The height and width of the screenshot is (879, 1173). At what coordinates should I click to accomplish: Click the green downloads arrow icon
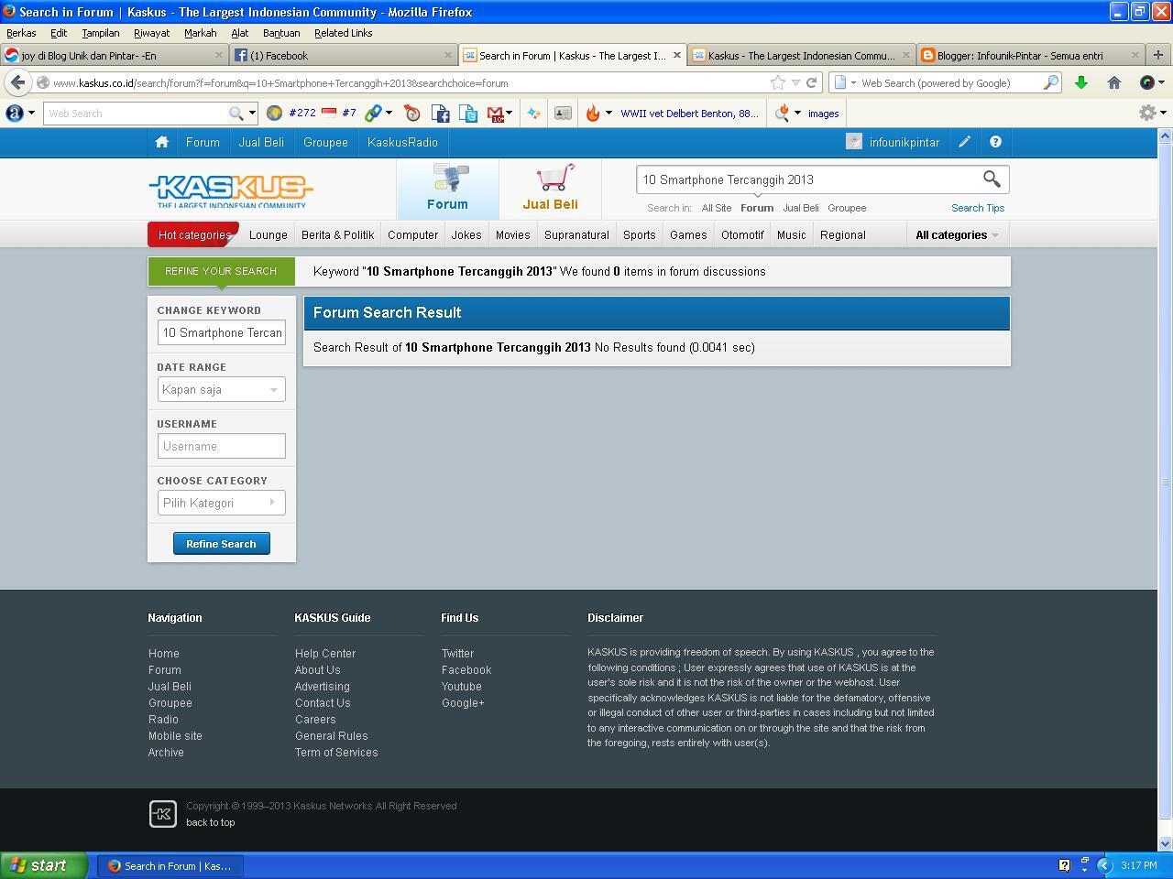[1081, 82]
